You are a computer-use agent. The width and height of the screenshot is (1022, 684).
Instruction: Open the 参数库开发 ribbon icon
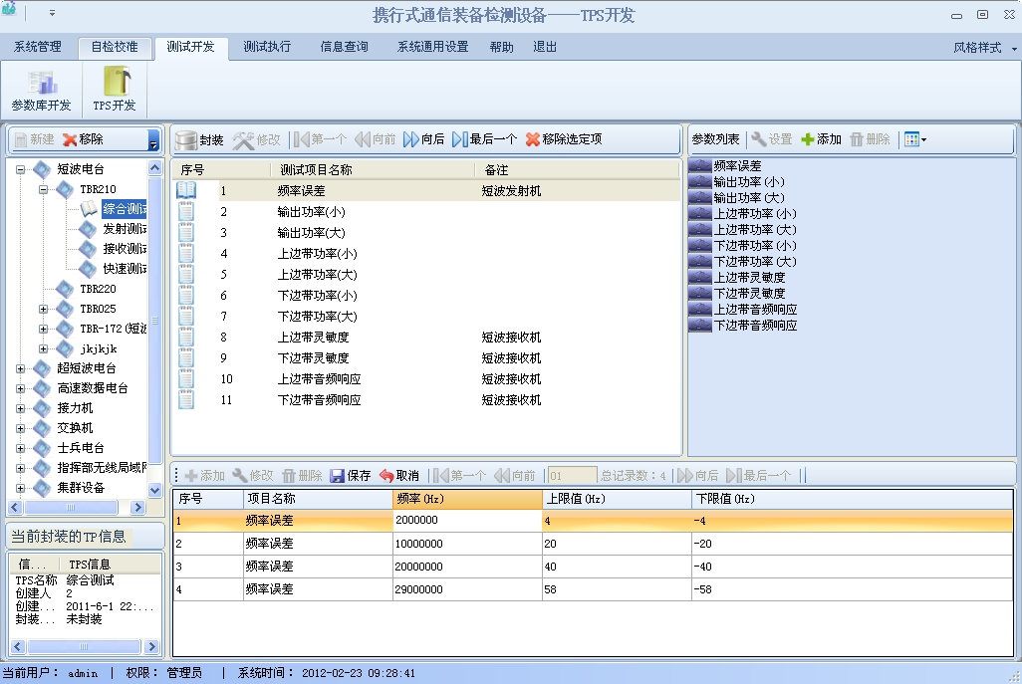[x=41, y=84]
